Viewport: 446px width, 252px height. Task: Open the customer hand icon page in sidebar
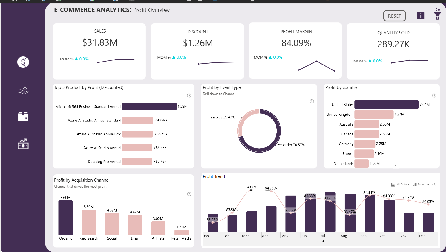point(23,90)
